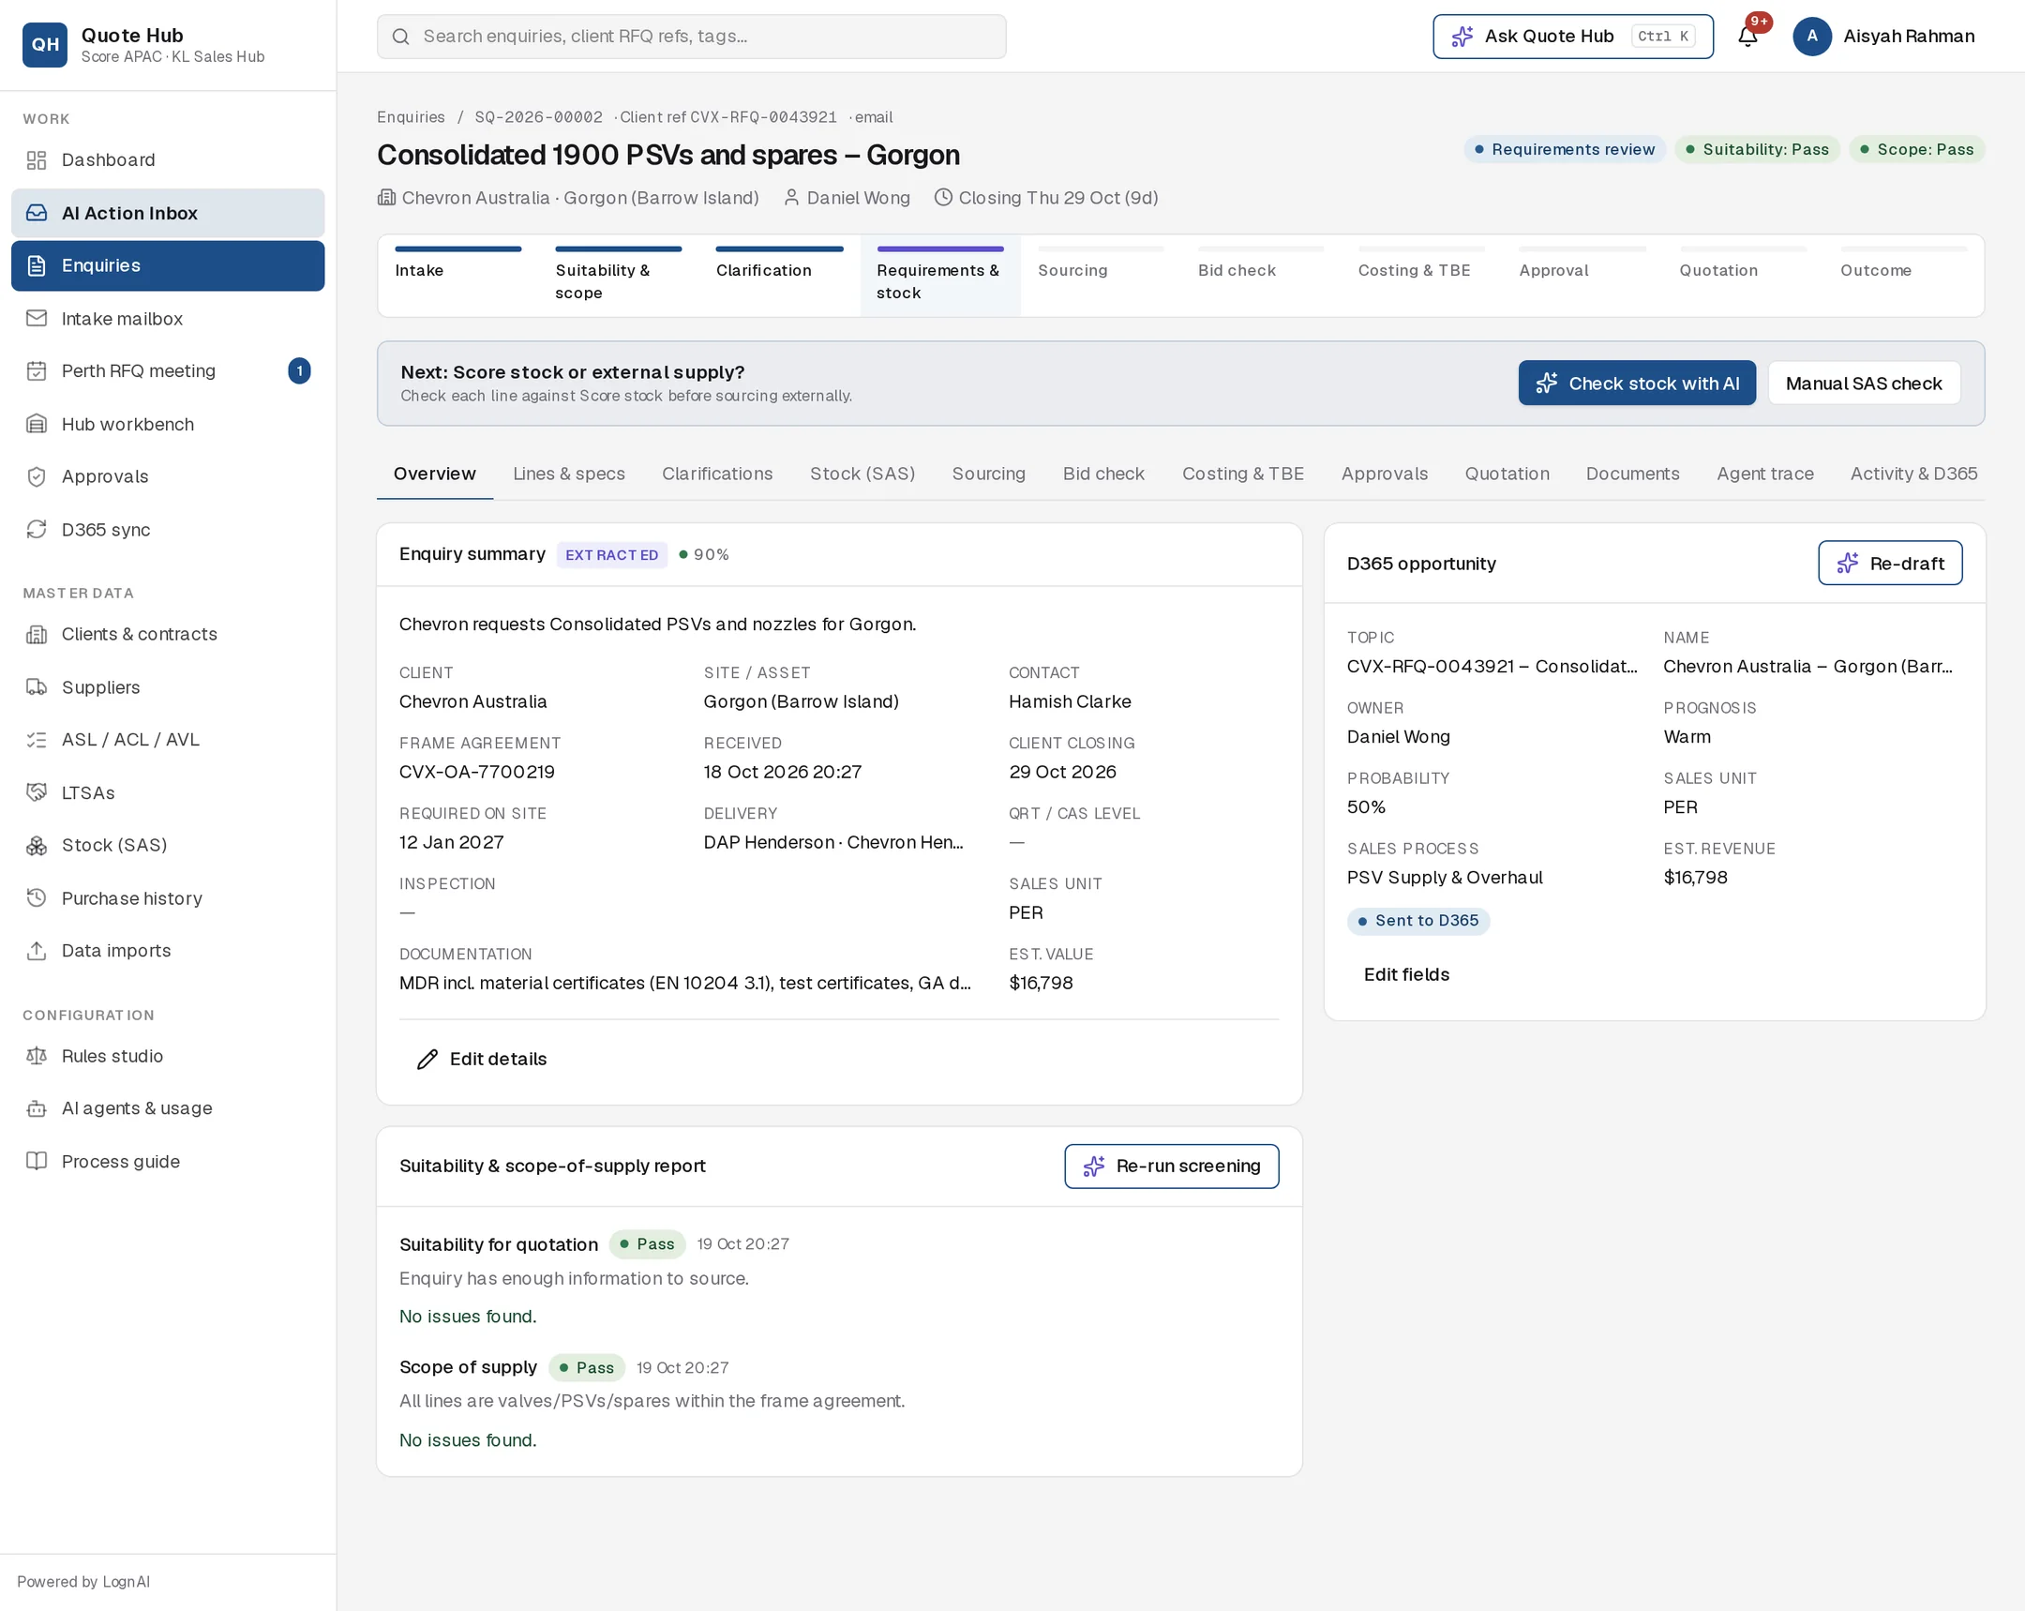
Task: Go to Enquiries in sidebar
Action: [x=168, y=265]
